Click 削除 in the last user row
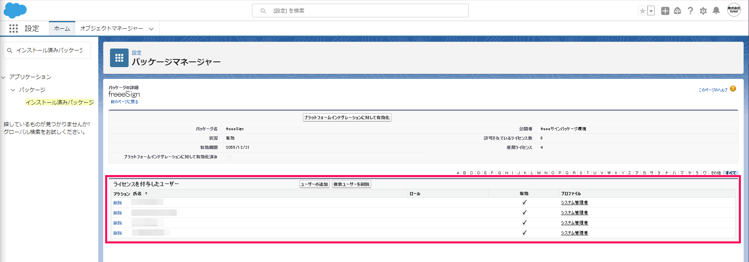The image size is (749, 262). [x=118, y=233]
